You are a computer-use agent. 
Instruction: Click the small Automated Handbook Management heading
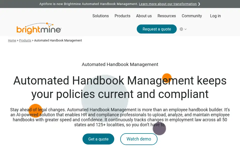pyautogui.click(x=120, y=64)
